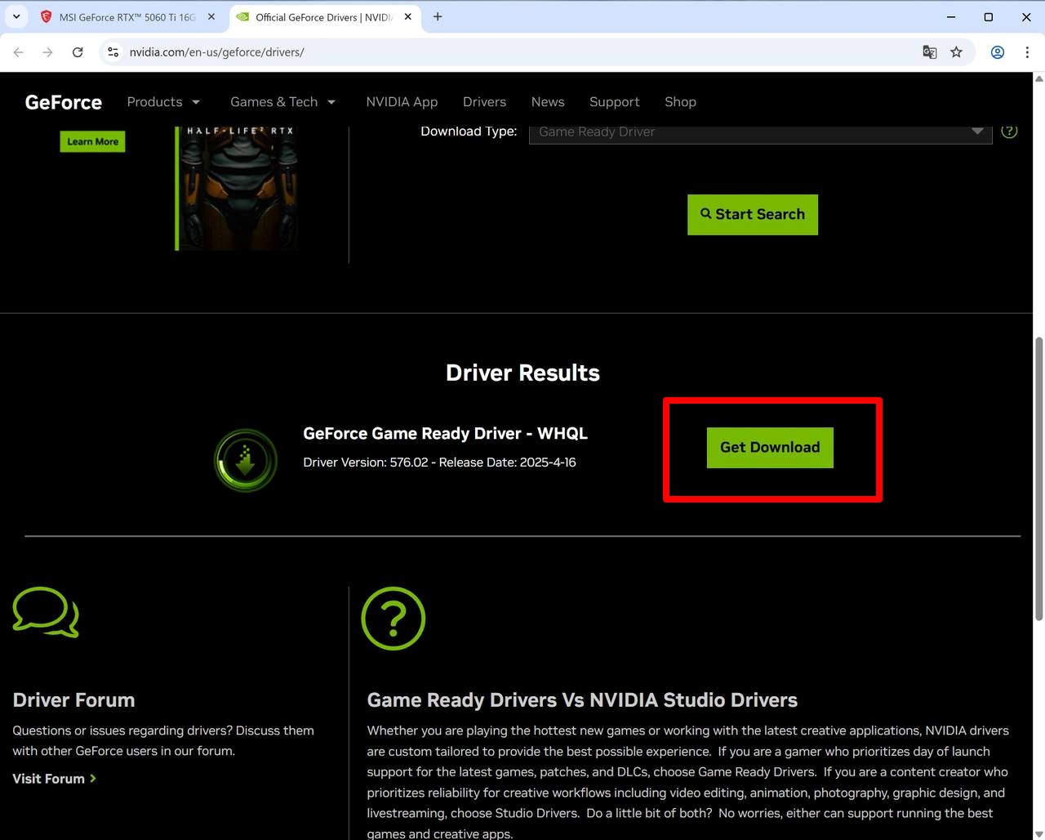Go back in browser history
1045x840 pixels.
click(x=19, y=52)
